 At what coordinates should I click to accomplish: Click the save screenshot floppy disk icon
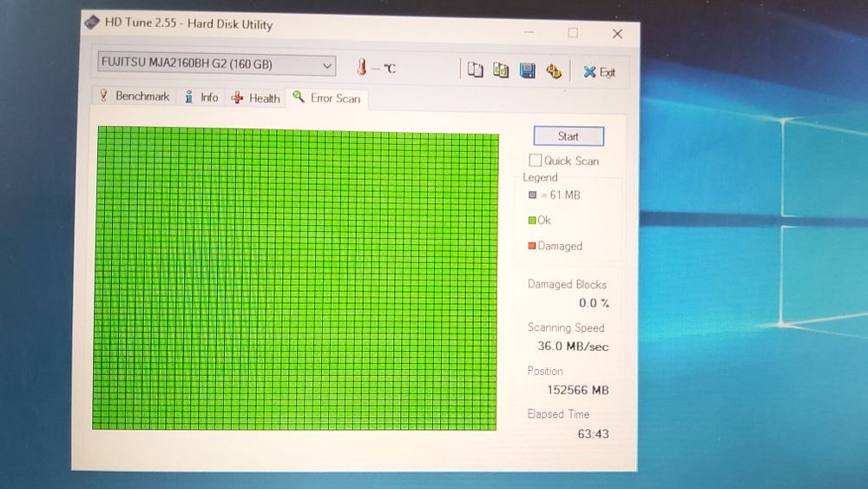coord(527,71)
